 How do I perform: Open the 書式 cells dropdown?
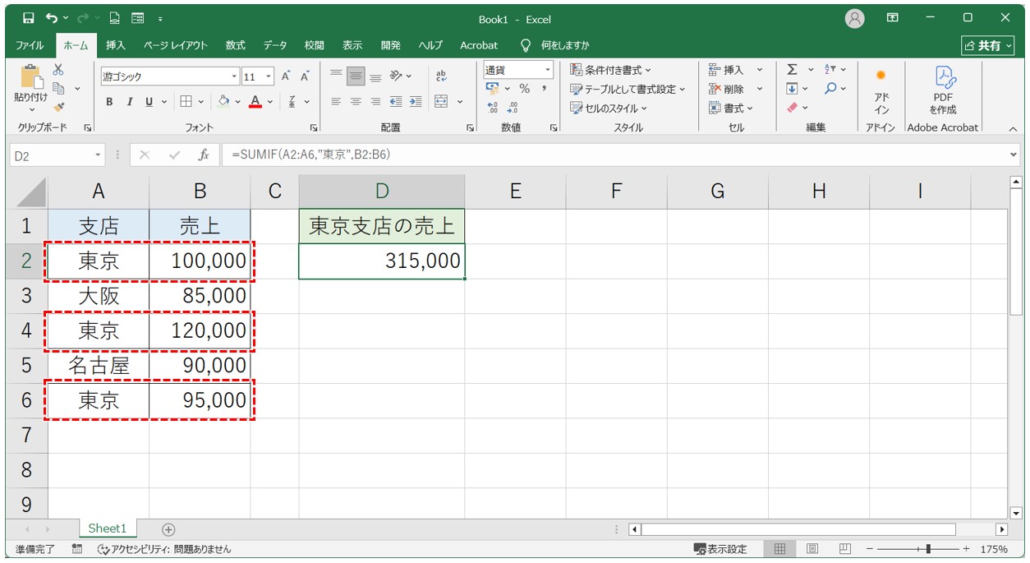731,108
